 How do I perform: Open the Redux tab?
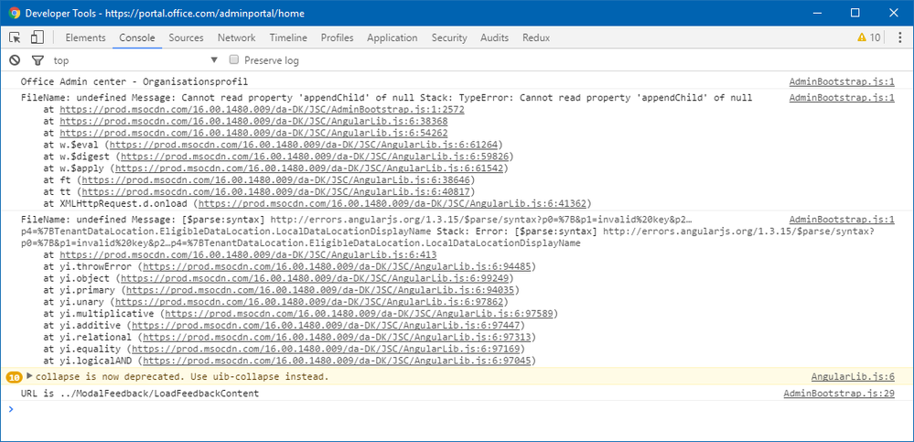[536, 38]
